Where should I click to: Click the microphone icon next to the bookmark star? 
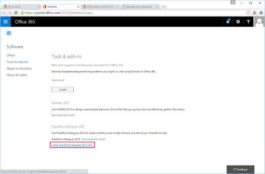tap(254, 13)
